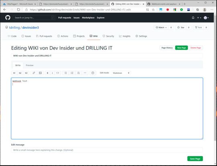Click the Page History button
This screenshot has height=166, width=217.
167,48
